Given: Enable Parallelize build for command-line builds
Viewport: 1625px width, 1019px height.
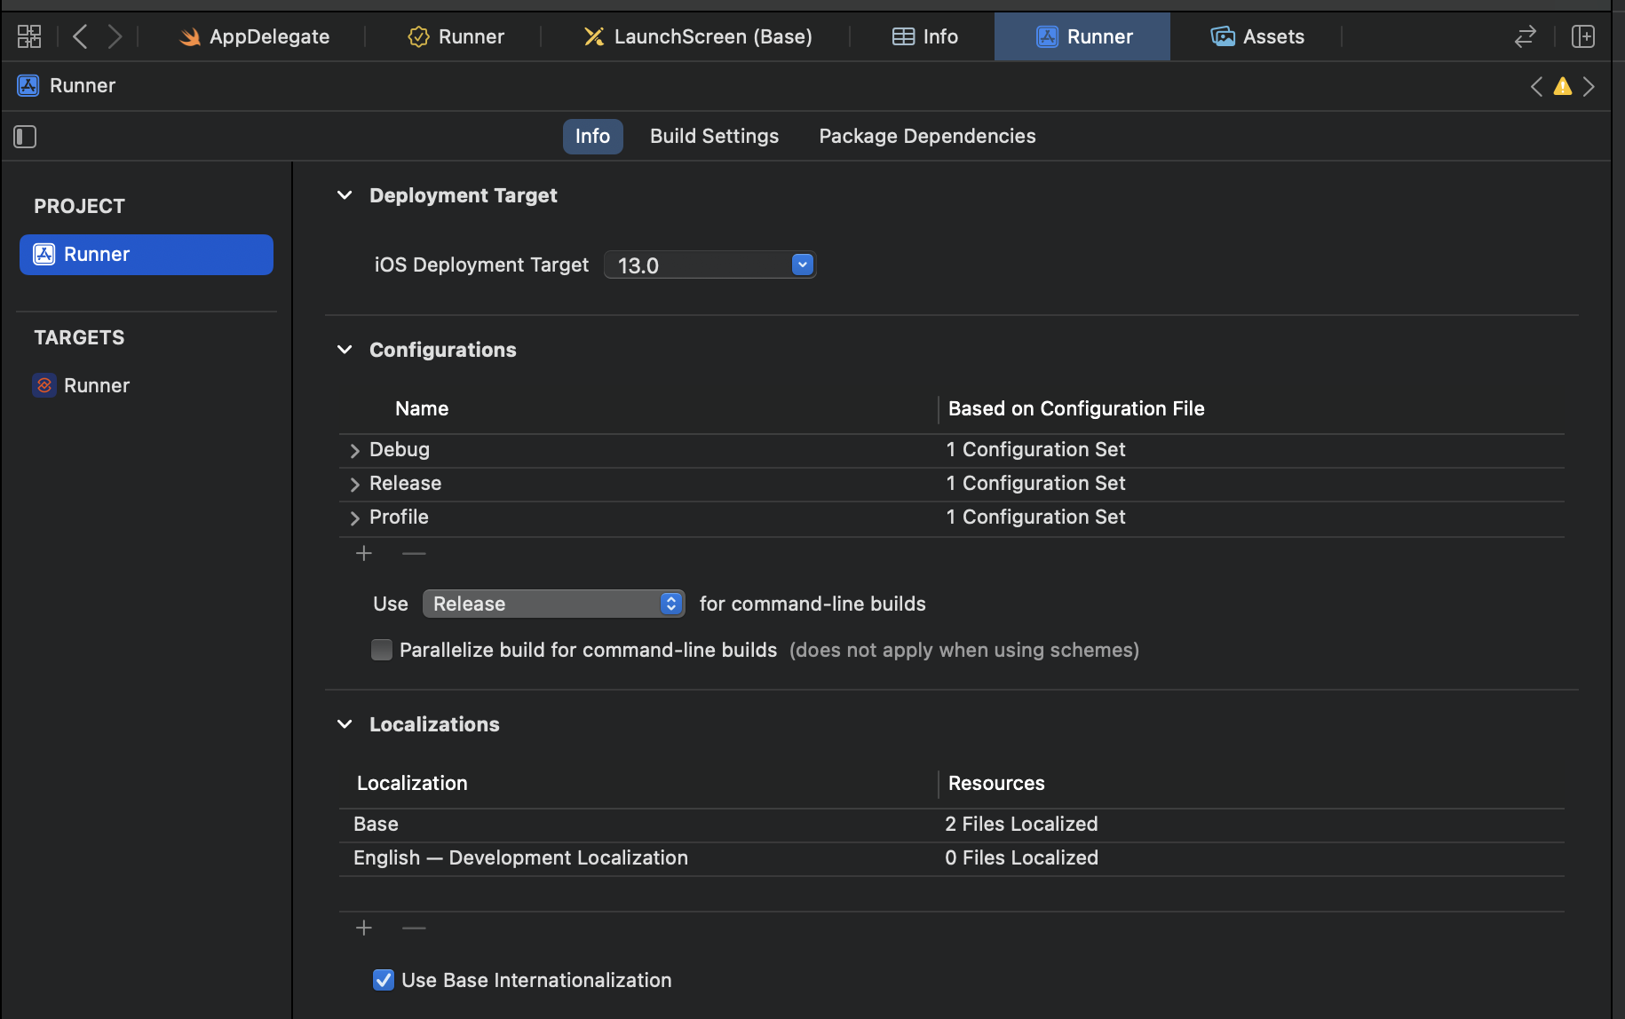Looking at the screenshot, I should (x=382, y=650).
